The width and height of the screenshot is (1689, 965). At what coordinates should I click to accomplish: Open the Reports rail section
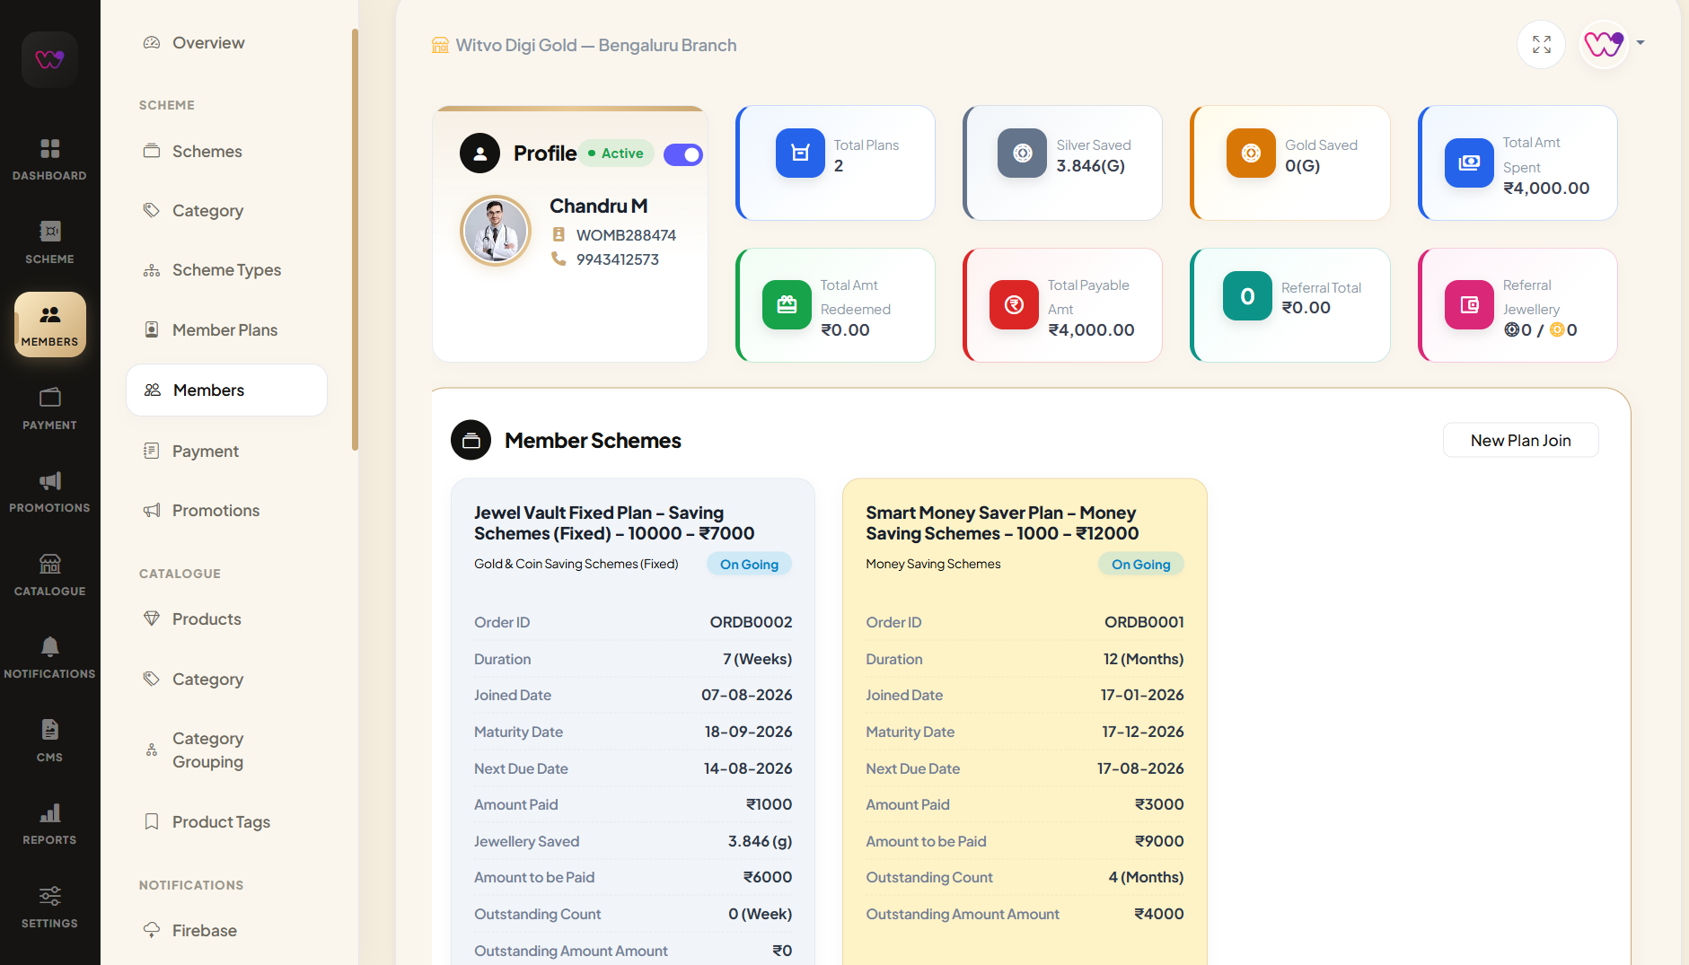pos(49,823)
